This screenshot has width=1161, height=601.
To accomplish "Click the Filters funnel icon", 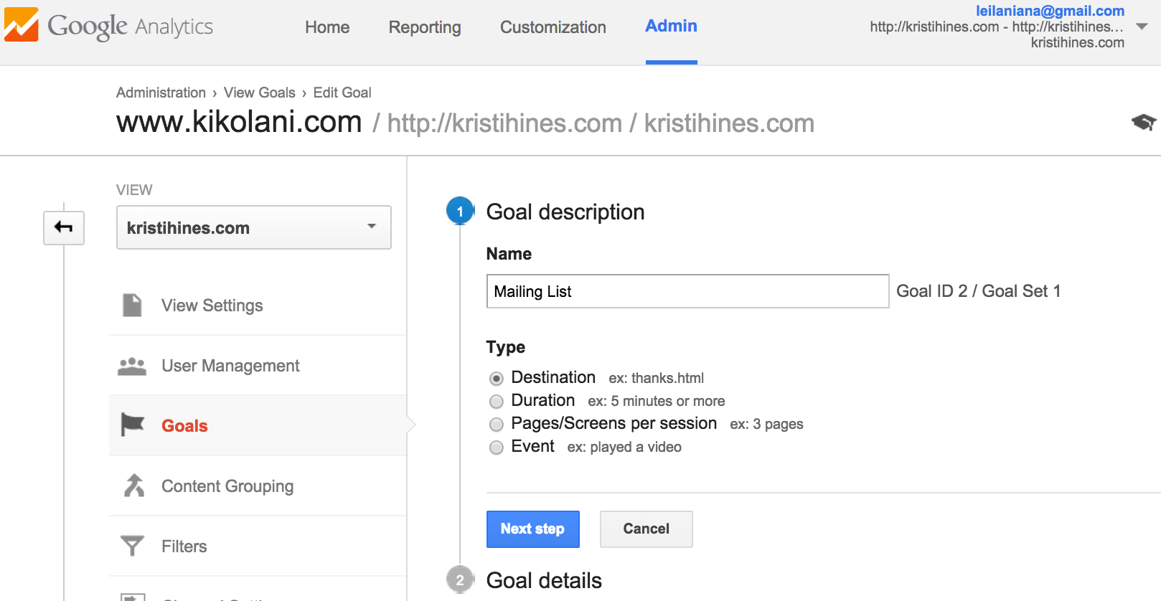I will [132, 546].
